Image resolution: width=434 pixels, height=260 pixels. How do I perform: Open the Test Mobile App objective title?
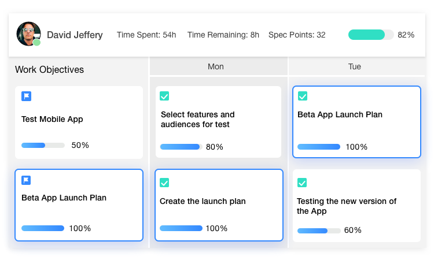click(52, 120)
